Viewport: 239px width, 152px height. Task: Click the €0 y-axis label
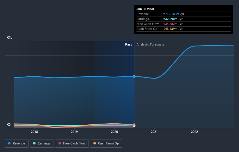pos(9,124)
